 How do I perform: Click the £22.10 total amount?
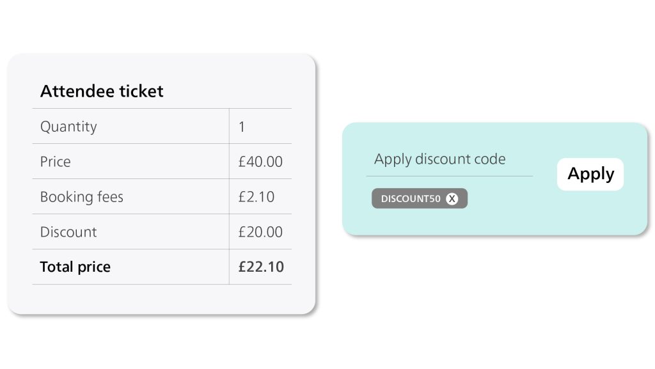tap(261, 267)
